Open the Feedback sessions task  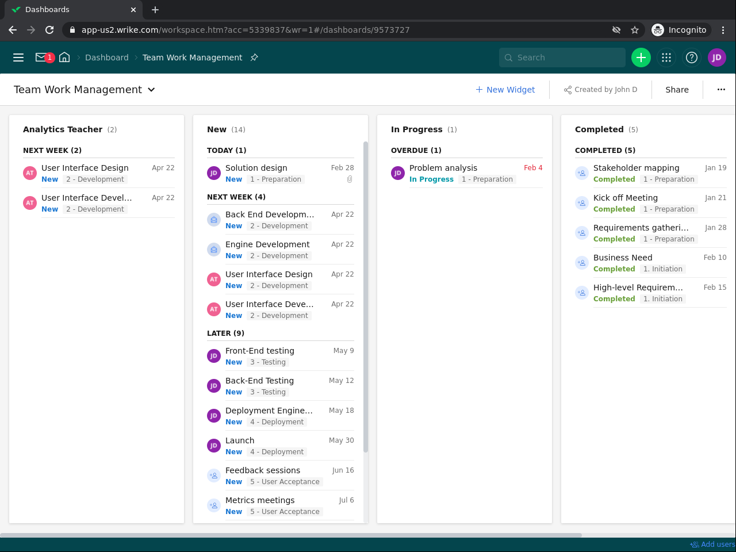pos(263,470)
